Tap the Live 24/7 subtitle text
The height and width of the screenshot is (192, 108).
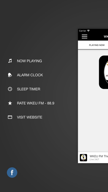[94, 159]
